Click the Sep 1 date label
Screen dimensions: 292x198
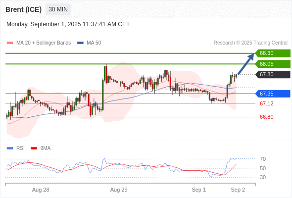(199, 190)
